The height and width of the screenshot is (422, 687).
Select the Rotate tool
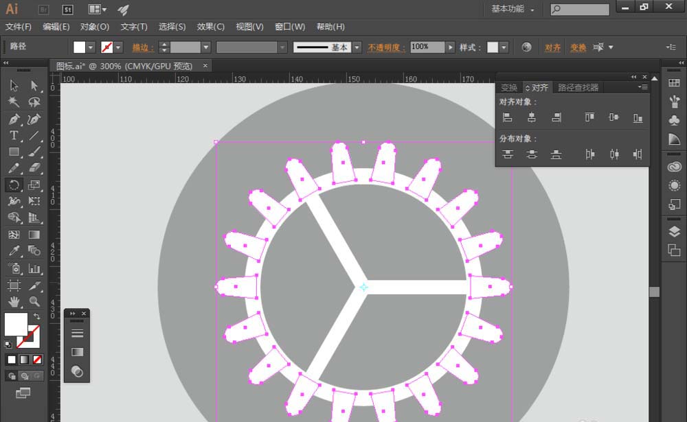14,185
